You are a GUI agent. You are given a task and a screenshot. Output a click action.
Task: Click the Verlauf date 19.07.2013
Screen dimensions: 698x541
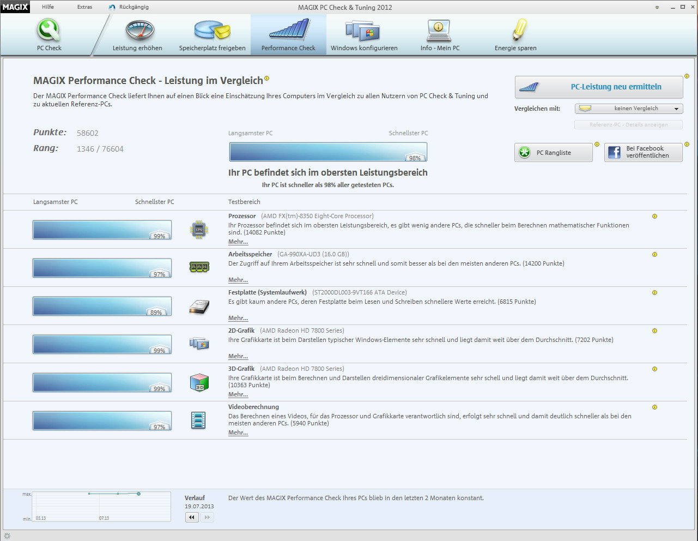(x=199, y=506)
